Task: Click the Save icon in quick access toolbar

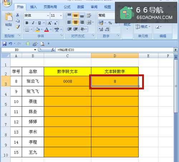Action: pyautogui.click(x=4, y=44)
